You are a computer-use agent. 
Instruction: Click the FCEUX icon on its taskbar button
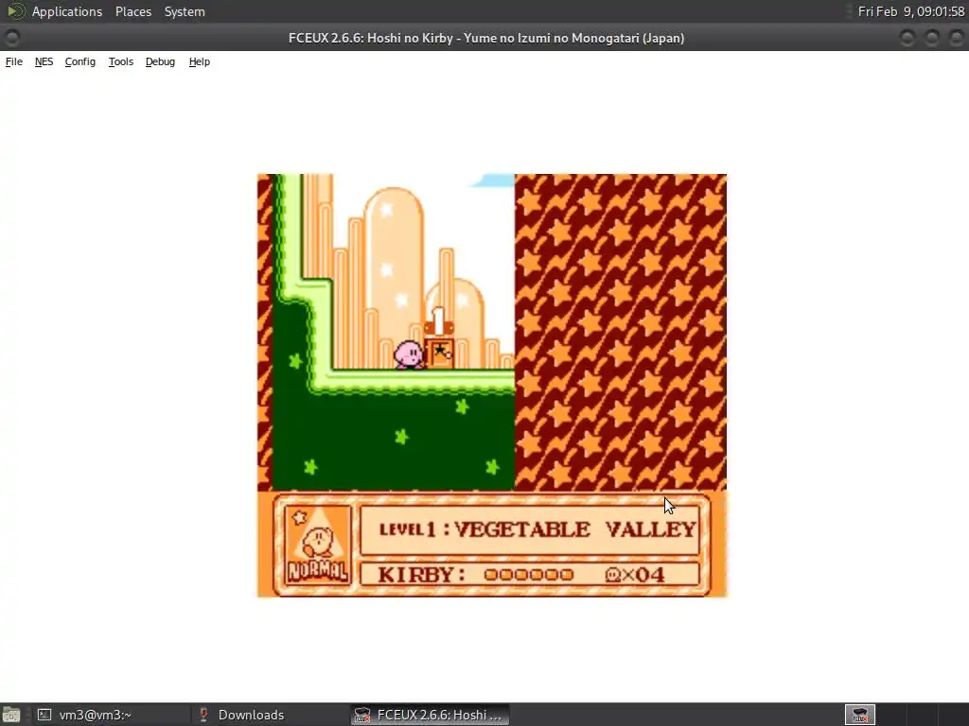(362, 715)
